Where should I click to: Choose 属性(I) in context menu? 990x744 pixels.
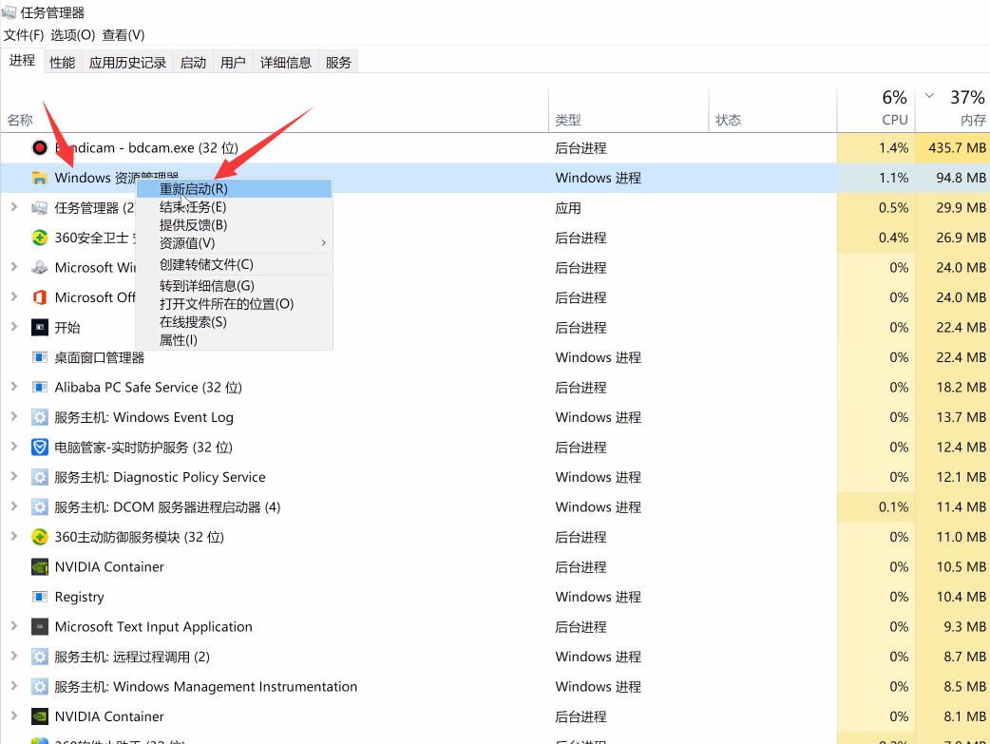(235, 340)
